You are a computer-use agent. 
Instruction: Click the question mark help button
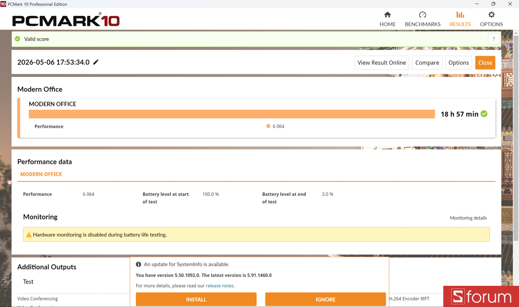pos(494,39)
